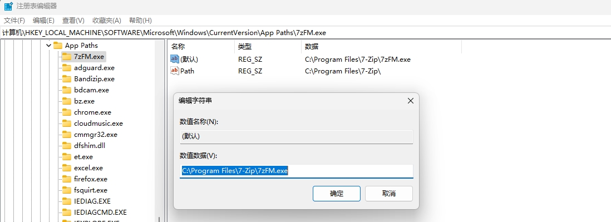This screenshot has width=611, height=222.
Task: Click the firefox.exe folder icon
Action: click(x=67, y=179)
